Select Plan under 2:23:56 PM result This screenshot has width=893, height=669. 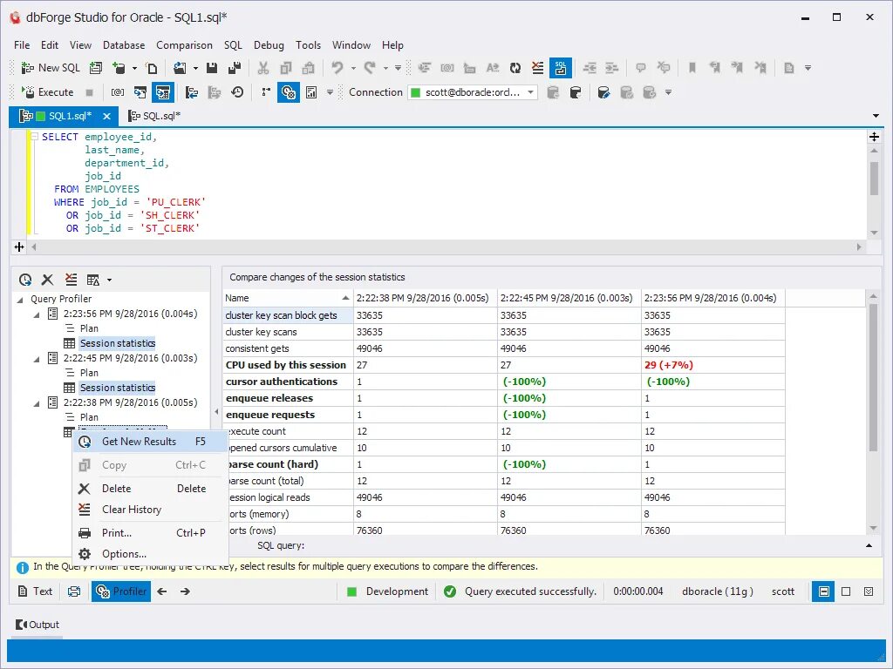coord(89,328)
